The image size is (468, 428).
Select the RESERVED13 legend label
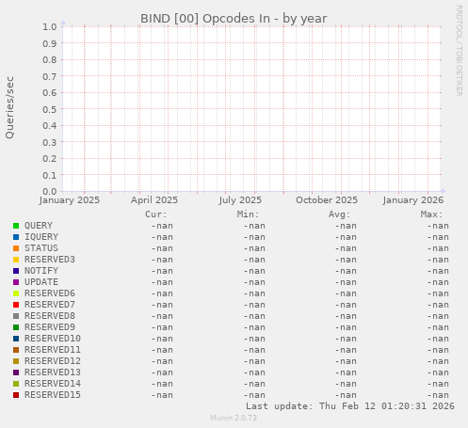click(53, 373)
